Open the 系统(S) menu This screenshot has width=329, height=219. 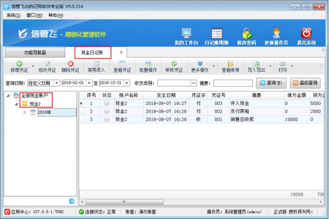click(14, 15)
